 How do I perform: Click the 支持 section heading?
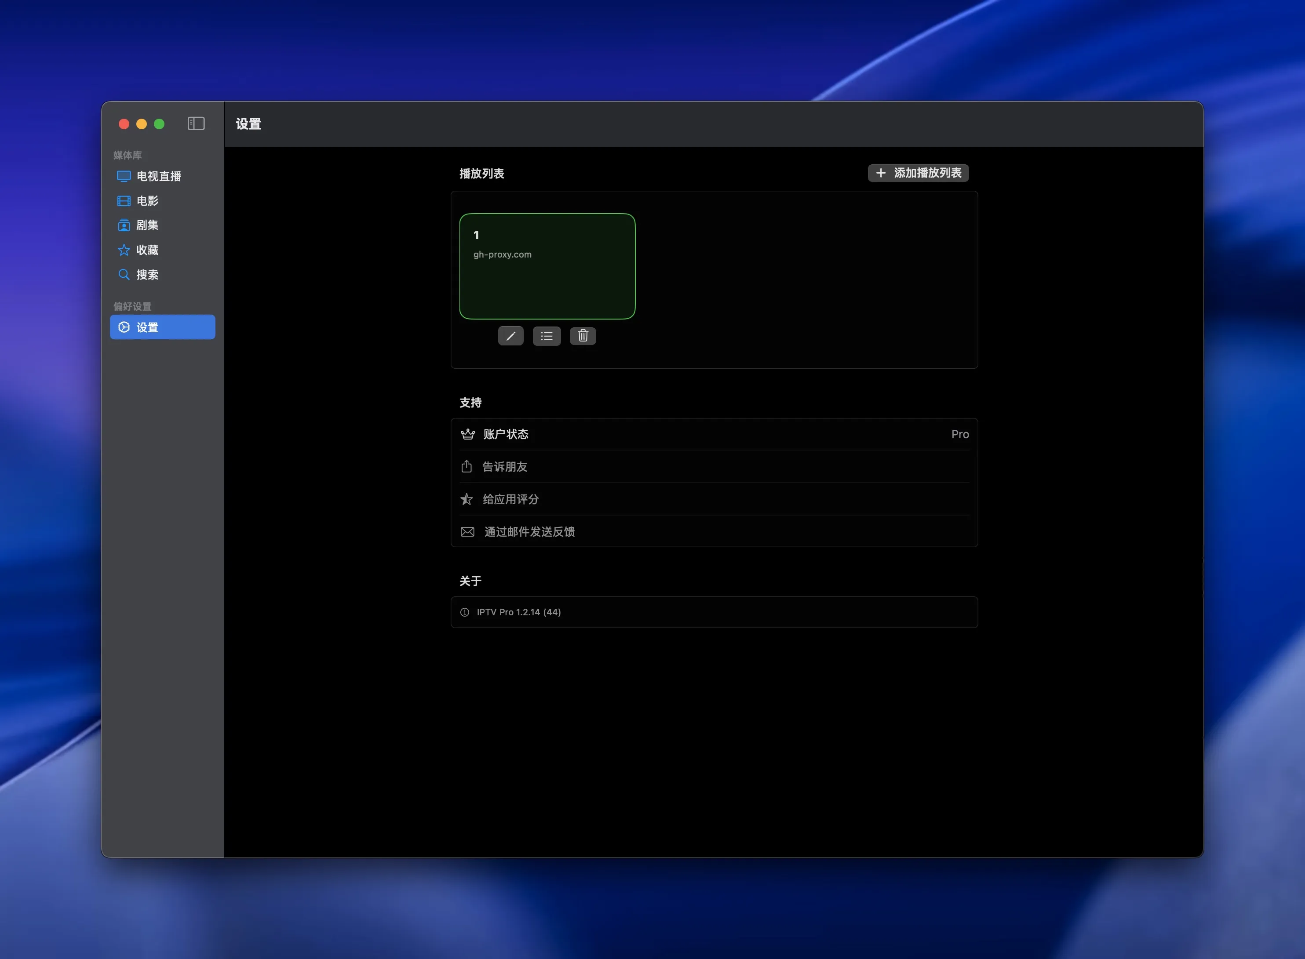coord(470,403)
